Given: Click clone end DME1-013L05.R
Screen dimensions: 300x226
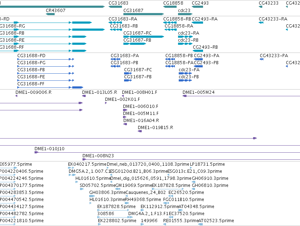Looking at the screenshot, I should point(99,92).
